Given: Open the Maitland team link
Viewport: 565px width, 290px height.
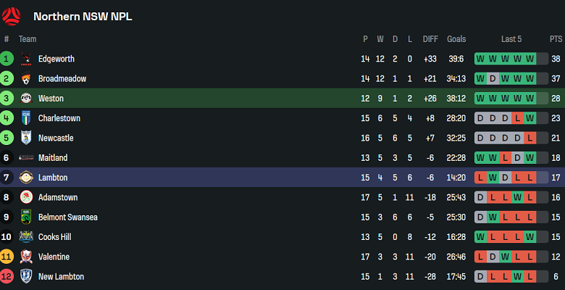Looking at the screenshot, I should click(x=52, y=158).
